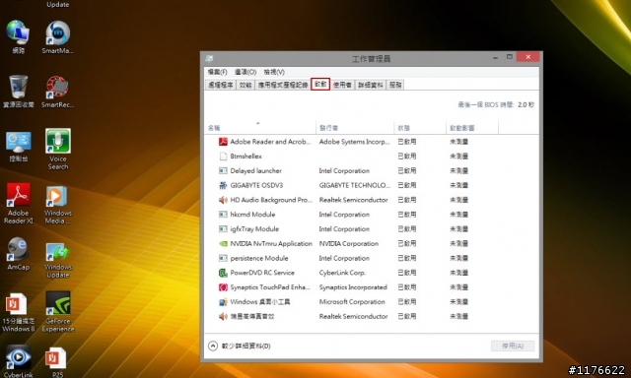This screenshot has width=631, height=378.
Task: Sort by the 狀態 column header
Action: coord(420,128)
